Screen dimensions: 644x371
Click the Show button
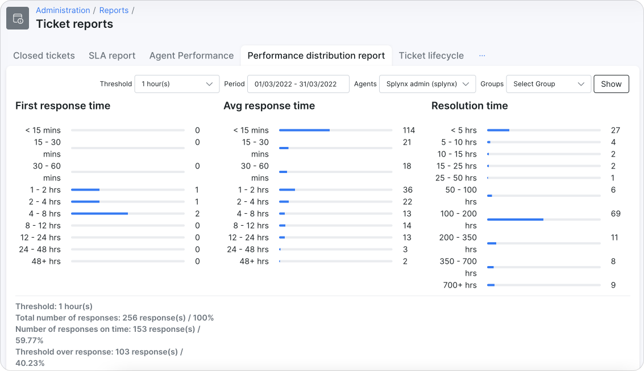[x=611, y=83]
